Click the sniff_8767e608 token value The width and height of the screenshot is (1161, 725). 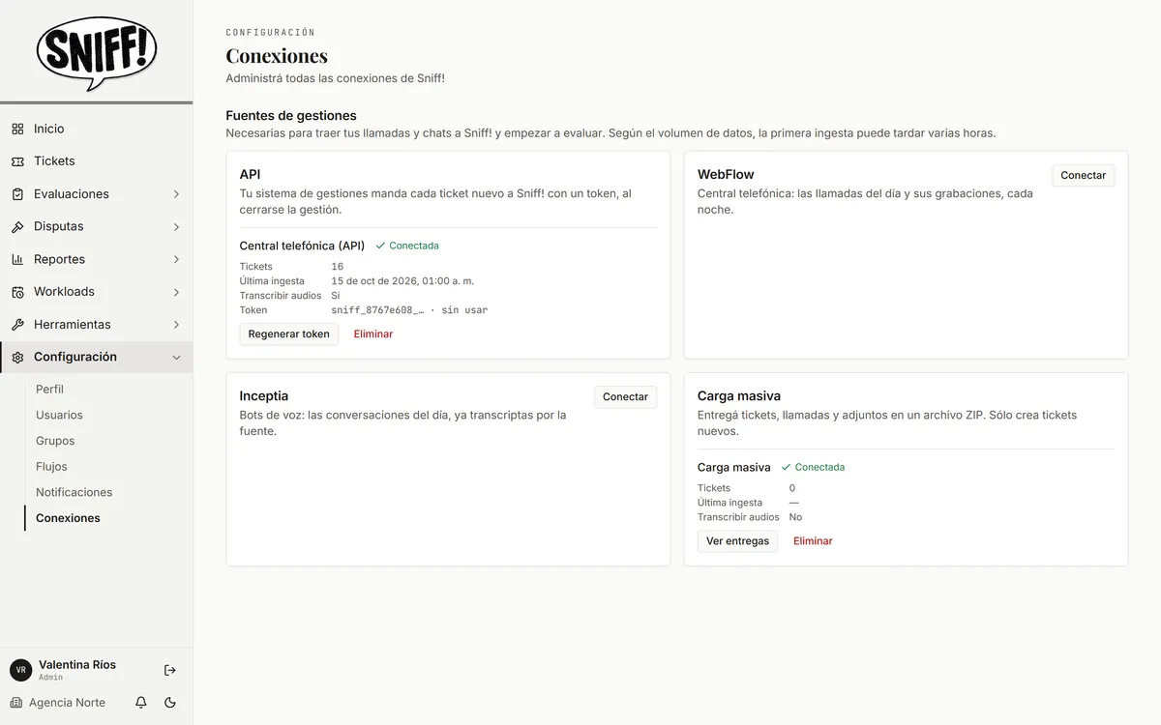(377, 310)
